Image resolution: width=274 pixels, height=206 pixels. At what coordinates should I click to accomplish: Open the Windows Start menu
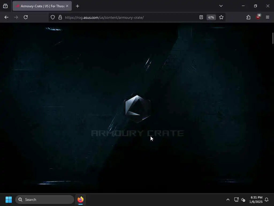coord(9,200)
